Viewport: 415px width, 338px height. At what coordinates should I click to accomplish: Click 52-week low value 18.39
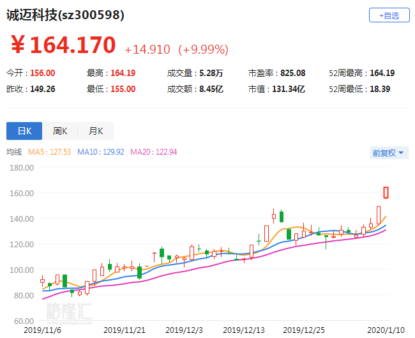380,89
